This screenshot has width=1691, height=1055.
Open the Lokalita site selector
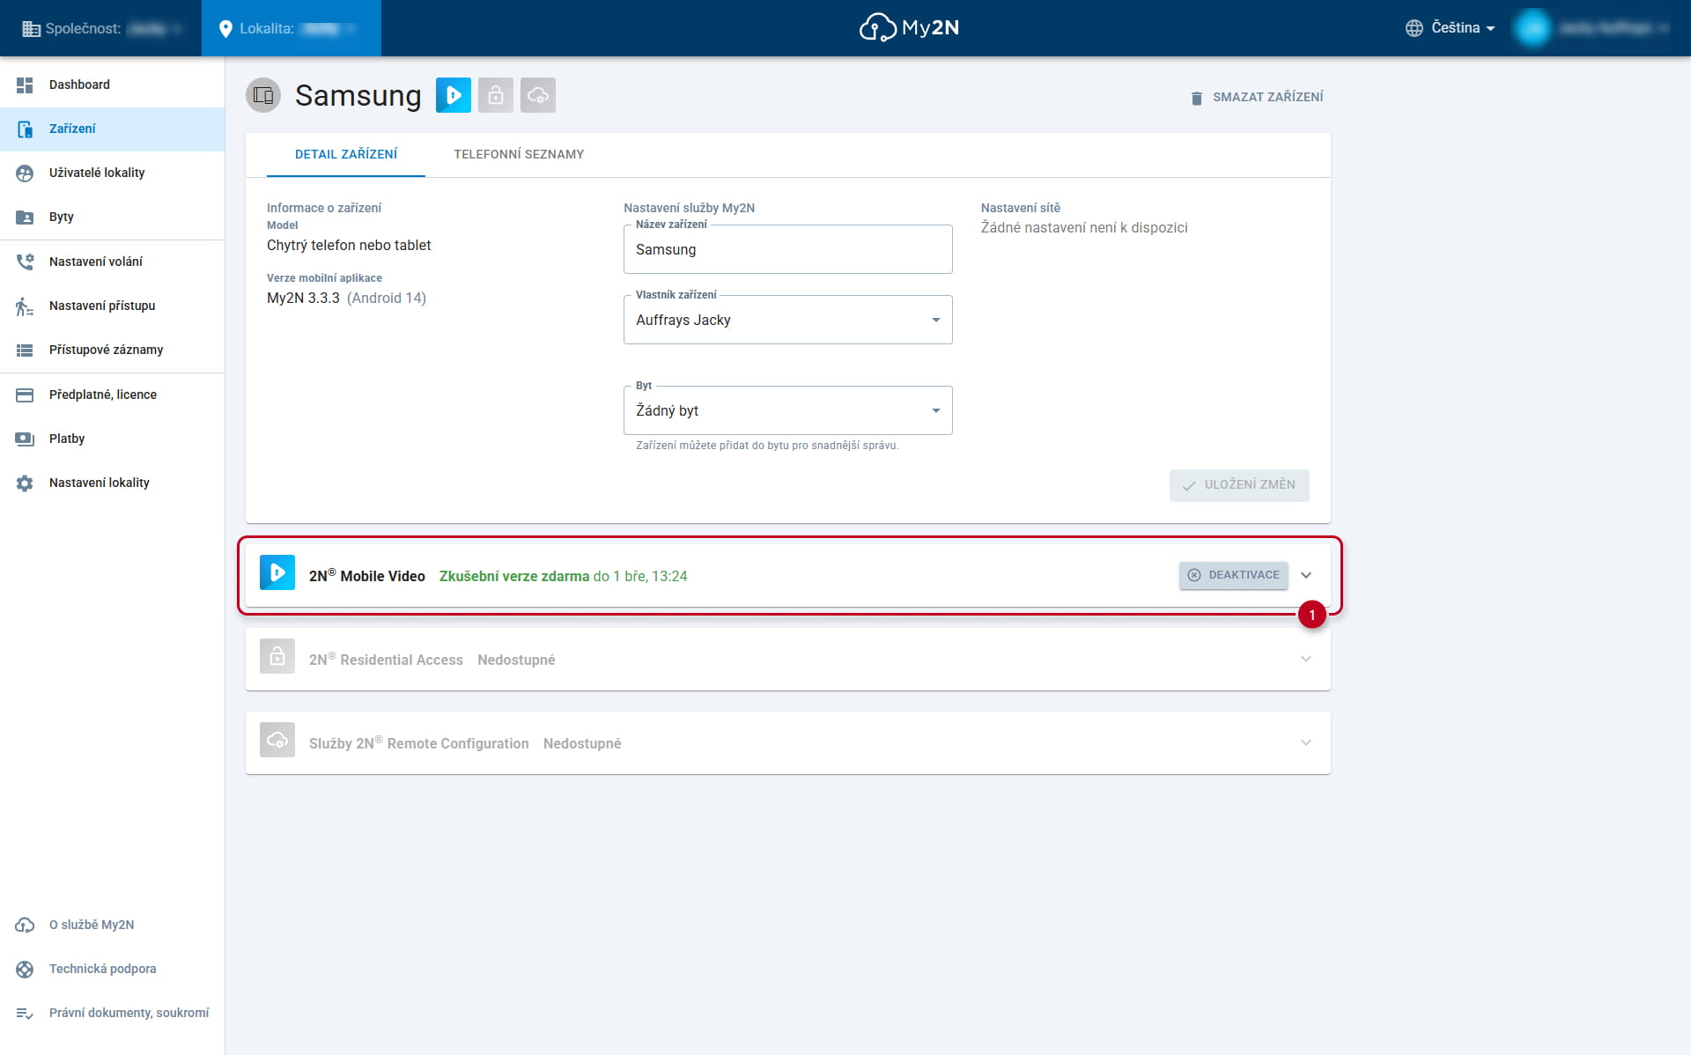click(292, 29)
